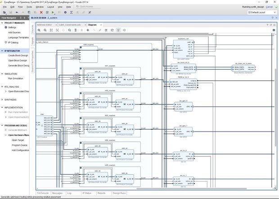Click the green Run arrow in main toolbar
Screen dimensions: 279x199
(x=53, y=13)
